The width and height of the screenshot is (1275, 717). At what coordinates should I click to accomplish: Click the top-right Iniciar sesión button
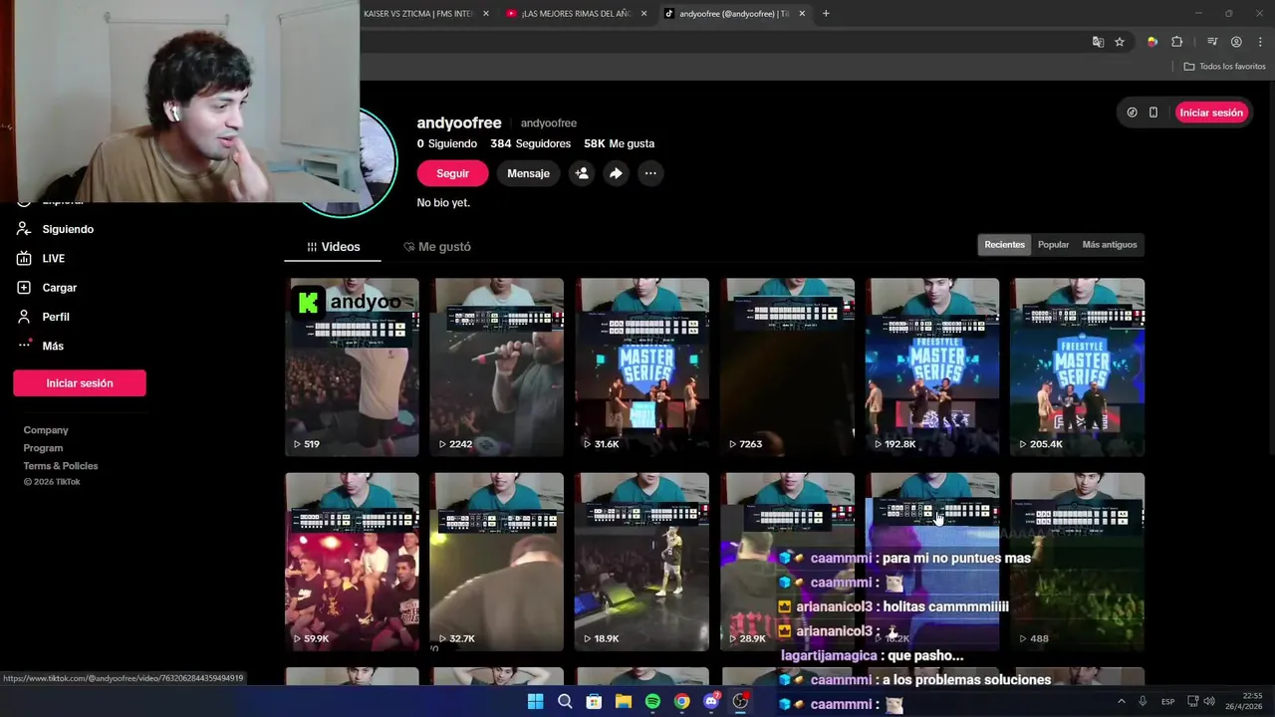(x=1211, y=113)
